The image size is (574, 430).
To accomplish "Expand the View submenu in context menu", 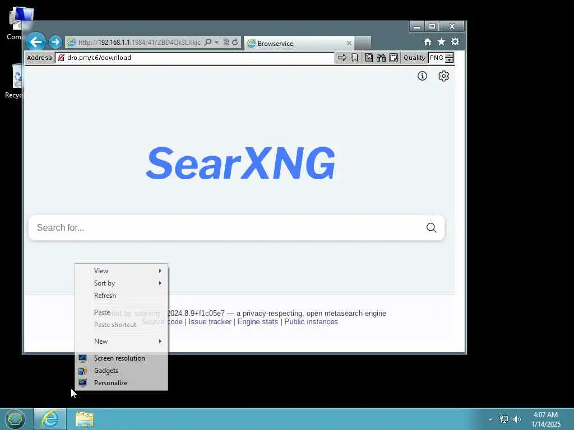I will coord(121,271).
